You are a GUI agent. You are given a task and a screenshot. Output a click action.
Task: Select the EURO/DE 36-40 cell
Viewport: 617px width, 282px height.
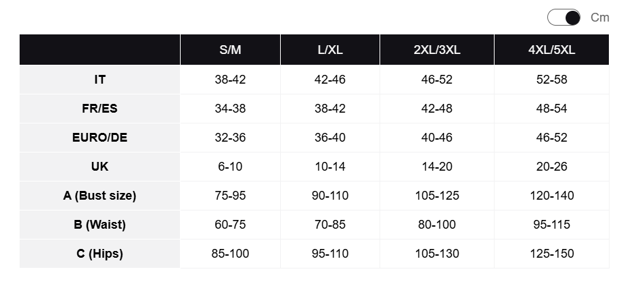coord(330,138)
